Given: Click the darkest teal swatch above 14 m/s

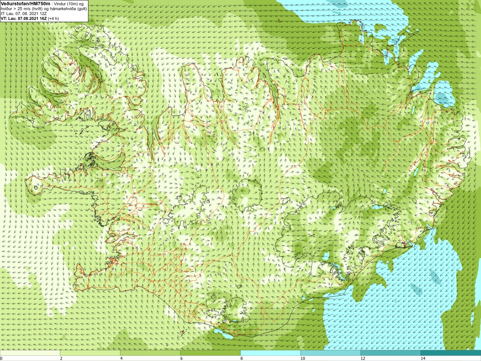Looking at the screenshot, I should click(x=451, y=353).
